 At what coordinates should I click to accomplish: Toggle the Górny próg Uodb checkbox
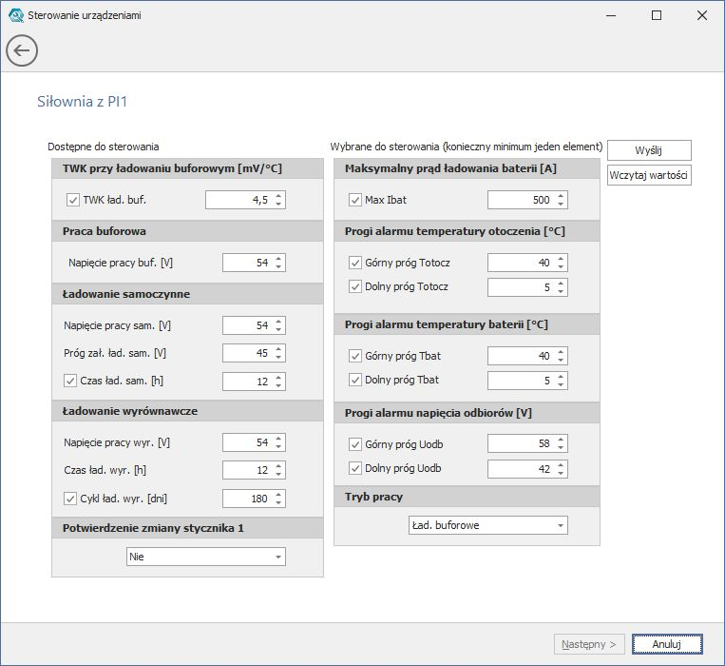tap(355, 444)
